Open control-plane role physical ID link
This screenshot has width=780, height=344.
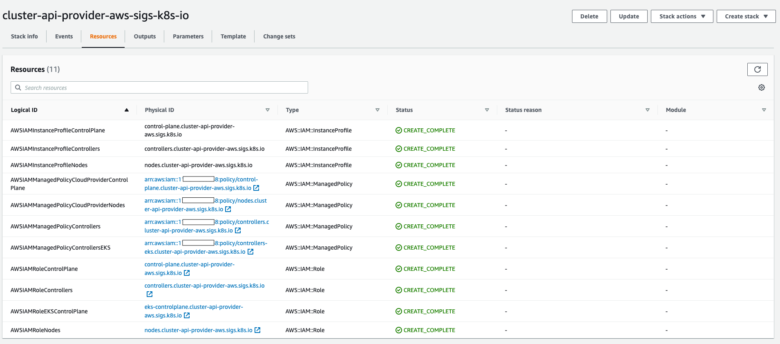[x=189, y=265]
